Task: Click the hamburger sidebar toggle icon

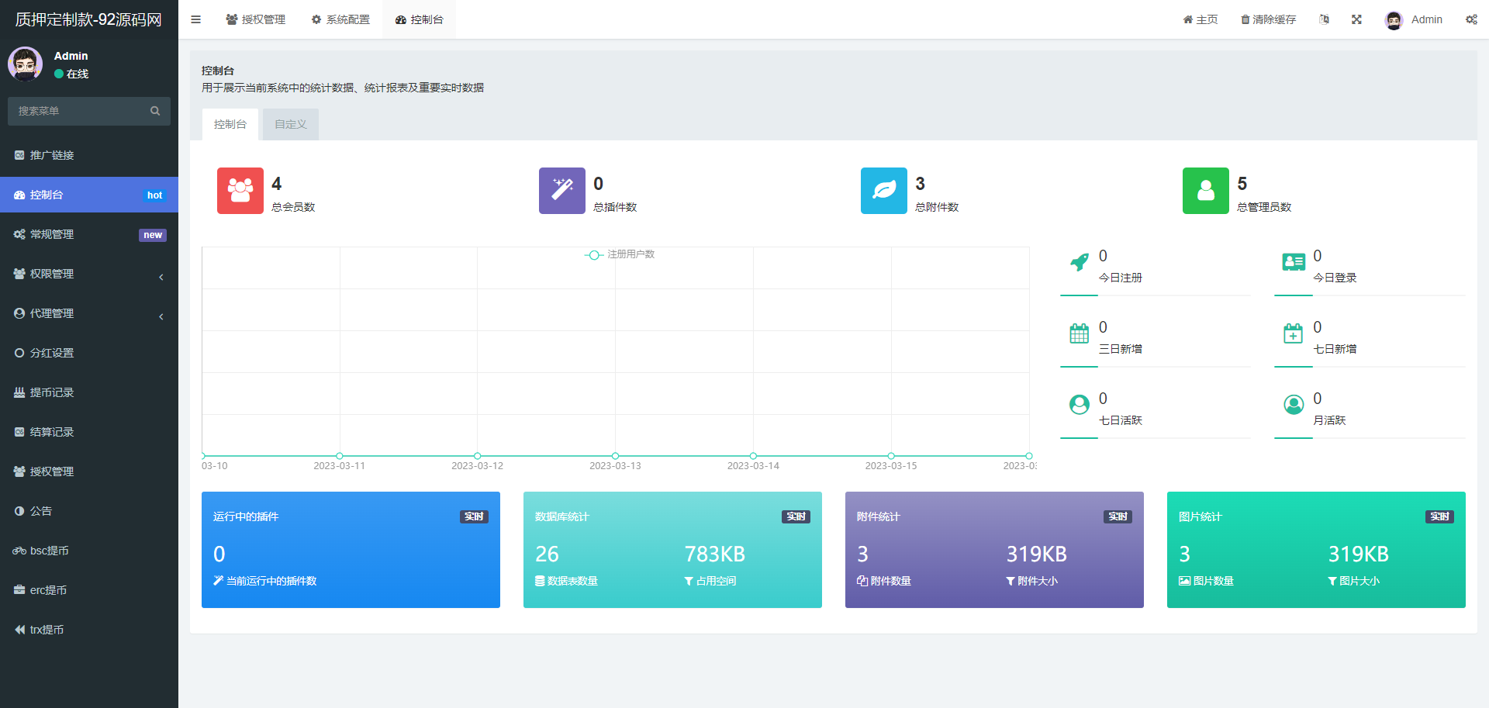Action: click(195, 19)
